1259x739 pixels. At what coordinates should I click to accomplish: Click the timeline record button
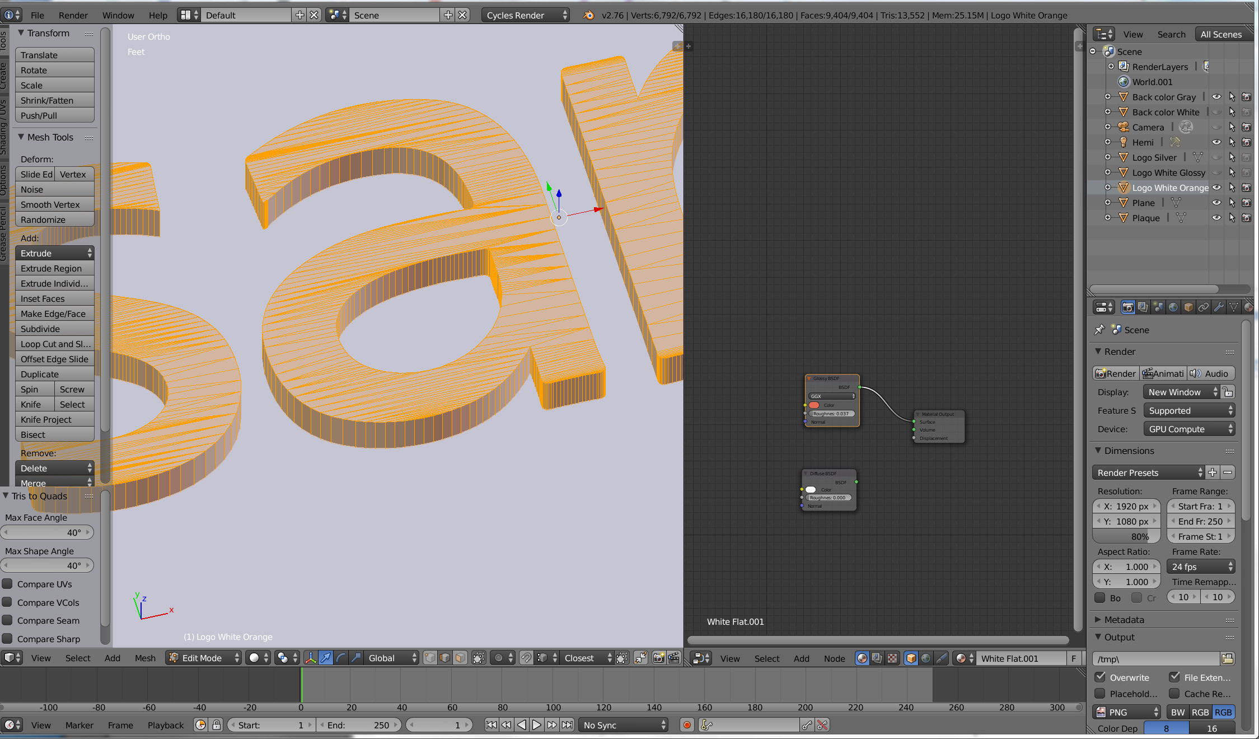(687, 725)
